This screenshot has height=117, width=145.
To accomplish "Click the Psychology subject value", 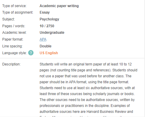I will 49,19.
